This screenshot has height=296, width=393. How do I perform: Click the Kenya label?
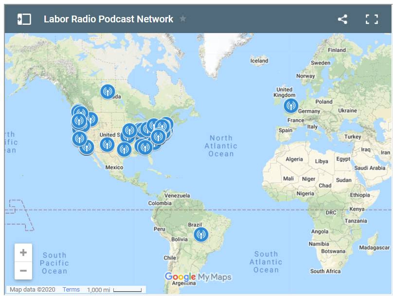click(x=357, y=209)
